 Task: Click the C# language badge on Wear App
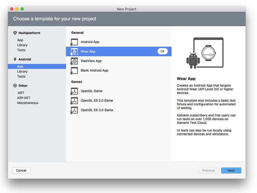162,51
